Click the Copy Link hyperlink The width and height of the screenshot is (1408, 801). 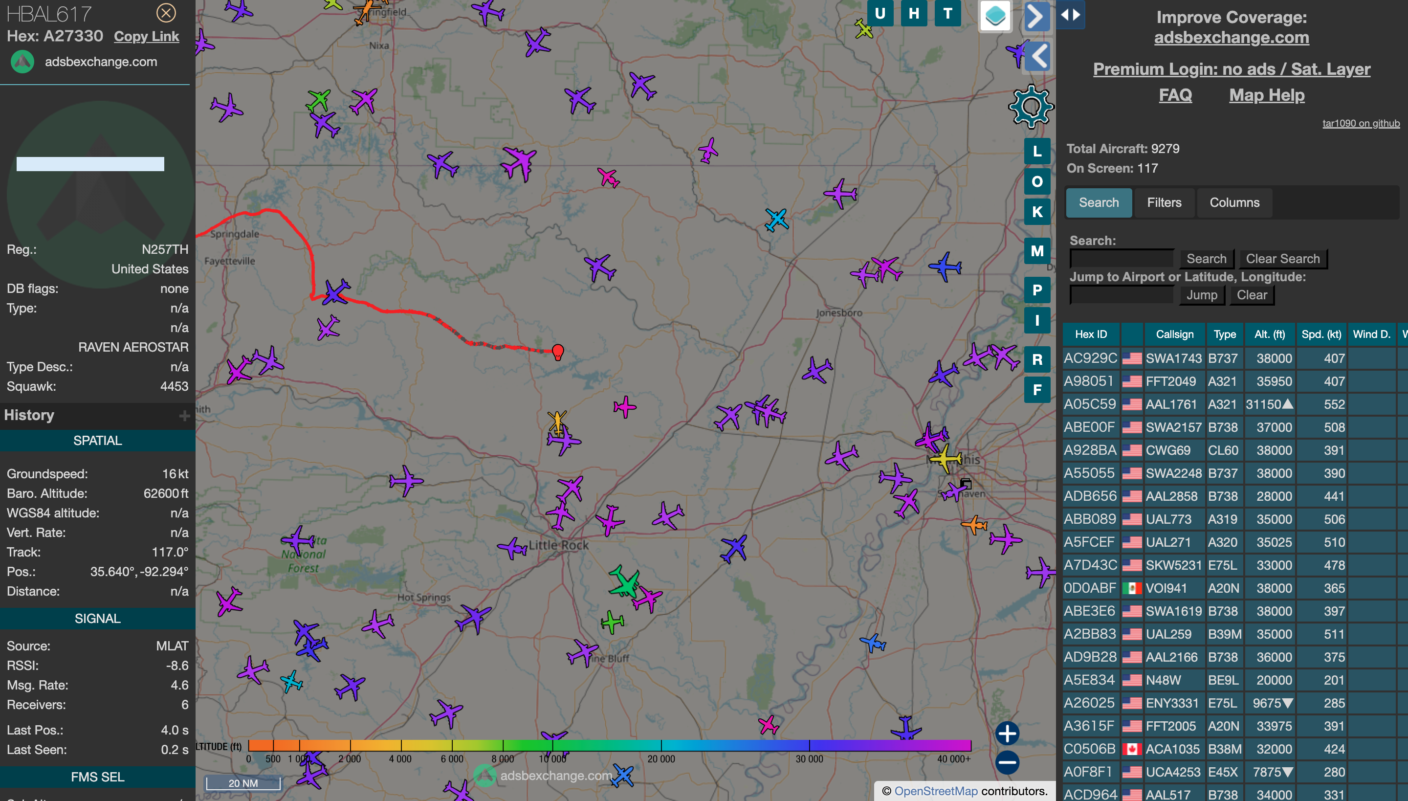click(146, 36)
